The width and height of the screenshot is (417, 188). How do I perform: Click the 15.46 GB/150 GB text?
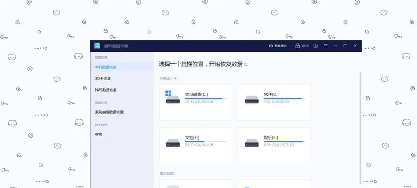click(x=199, y=102)
